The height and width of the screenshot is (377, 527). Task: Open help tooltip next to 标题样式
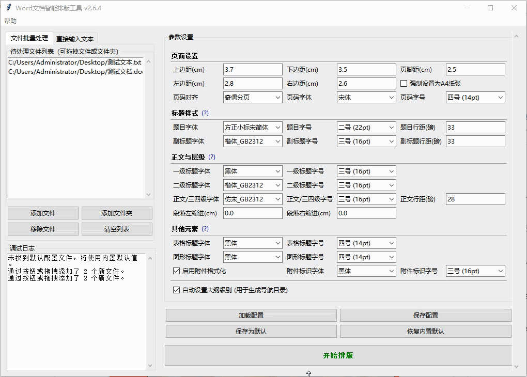coord(205,113)
